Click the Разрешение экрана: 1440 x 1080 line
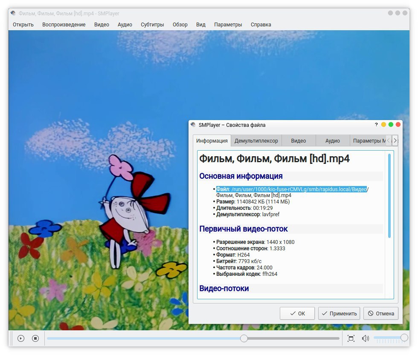418x355 pixels. [255, 242]
